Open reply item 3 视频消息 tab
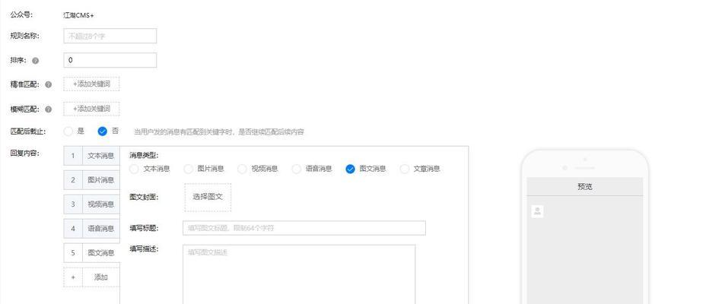The image size is (725, 304). 91,204
